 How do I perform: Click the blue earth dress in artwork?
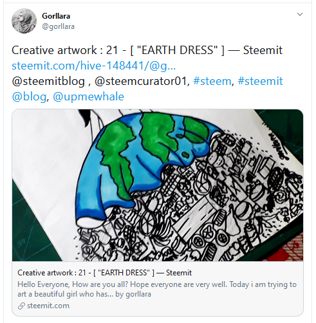click(137, 163)
